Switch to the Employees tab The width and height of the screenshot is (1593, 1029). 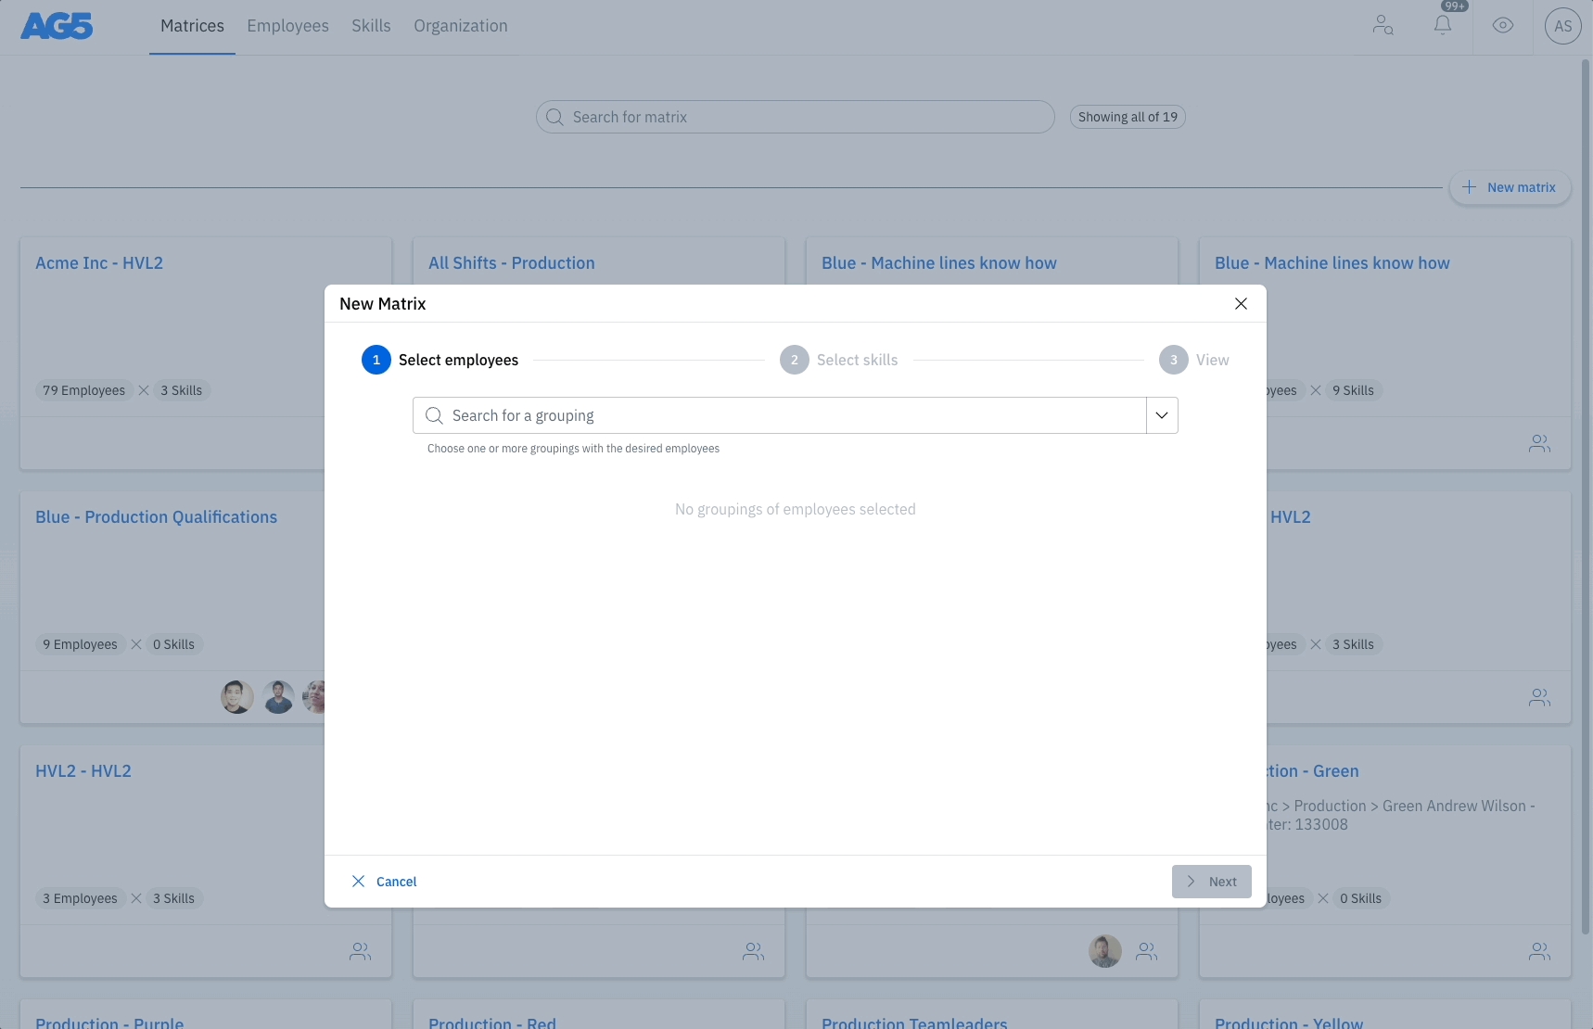click(287, 26)
